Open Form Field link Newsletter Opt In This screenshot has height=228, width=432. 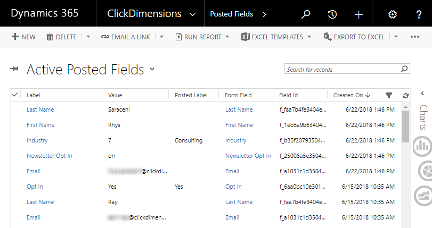[248, 156]
